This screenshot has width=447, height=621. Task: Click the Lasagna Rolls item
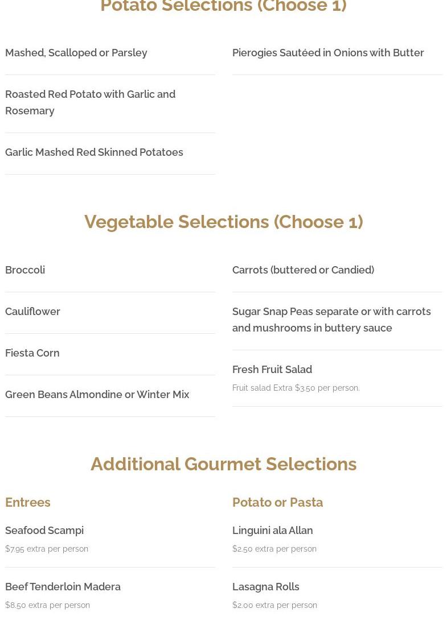[x=265, y=587]
